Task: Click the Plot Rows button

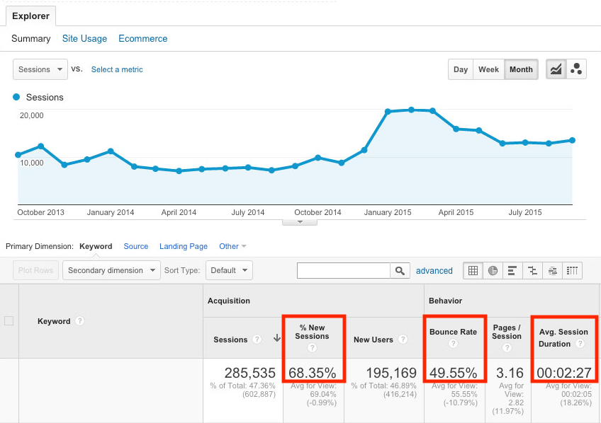Action: (x=35, y=270)
